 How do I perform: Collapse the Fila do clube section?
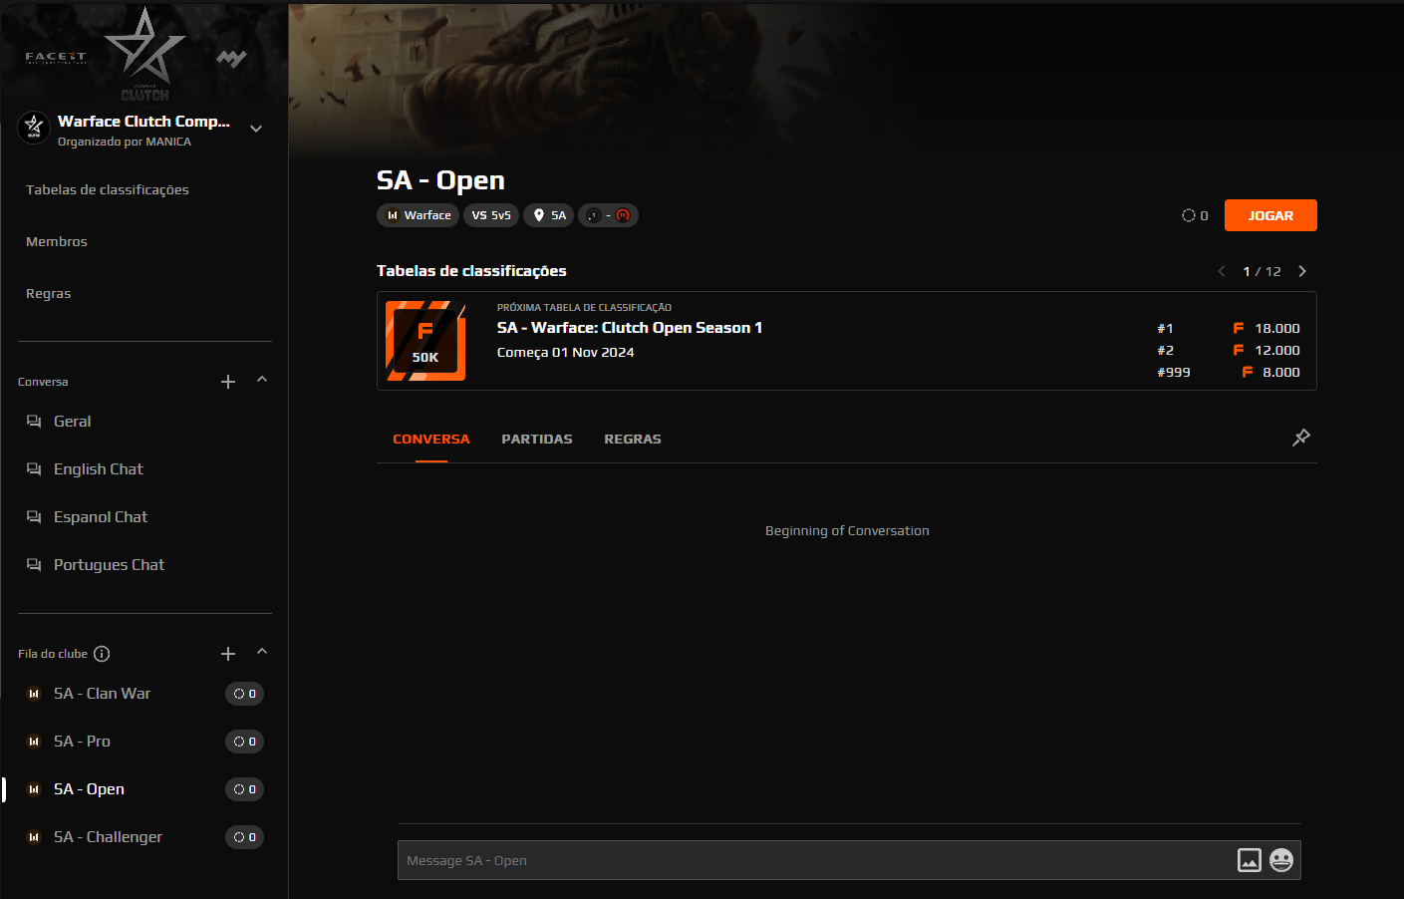(261, 652)
